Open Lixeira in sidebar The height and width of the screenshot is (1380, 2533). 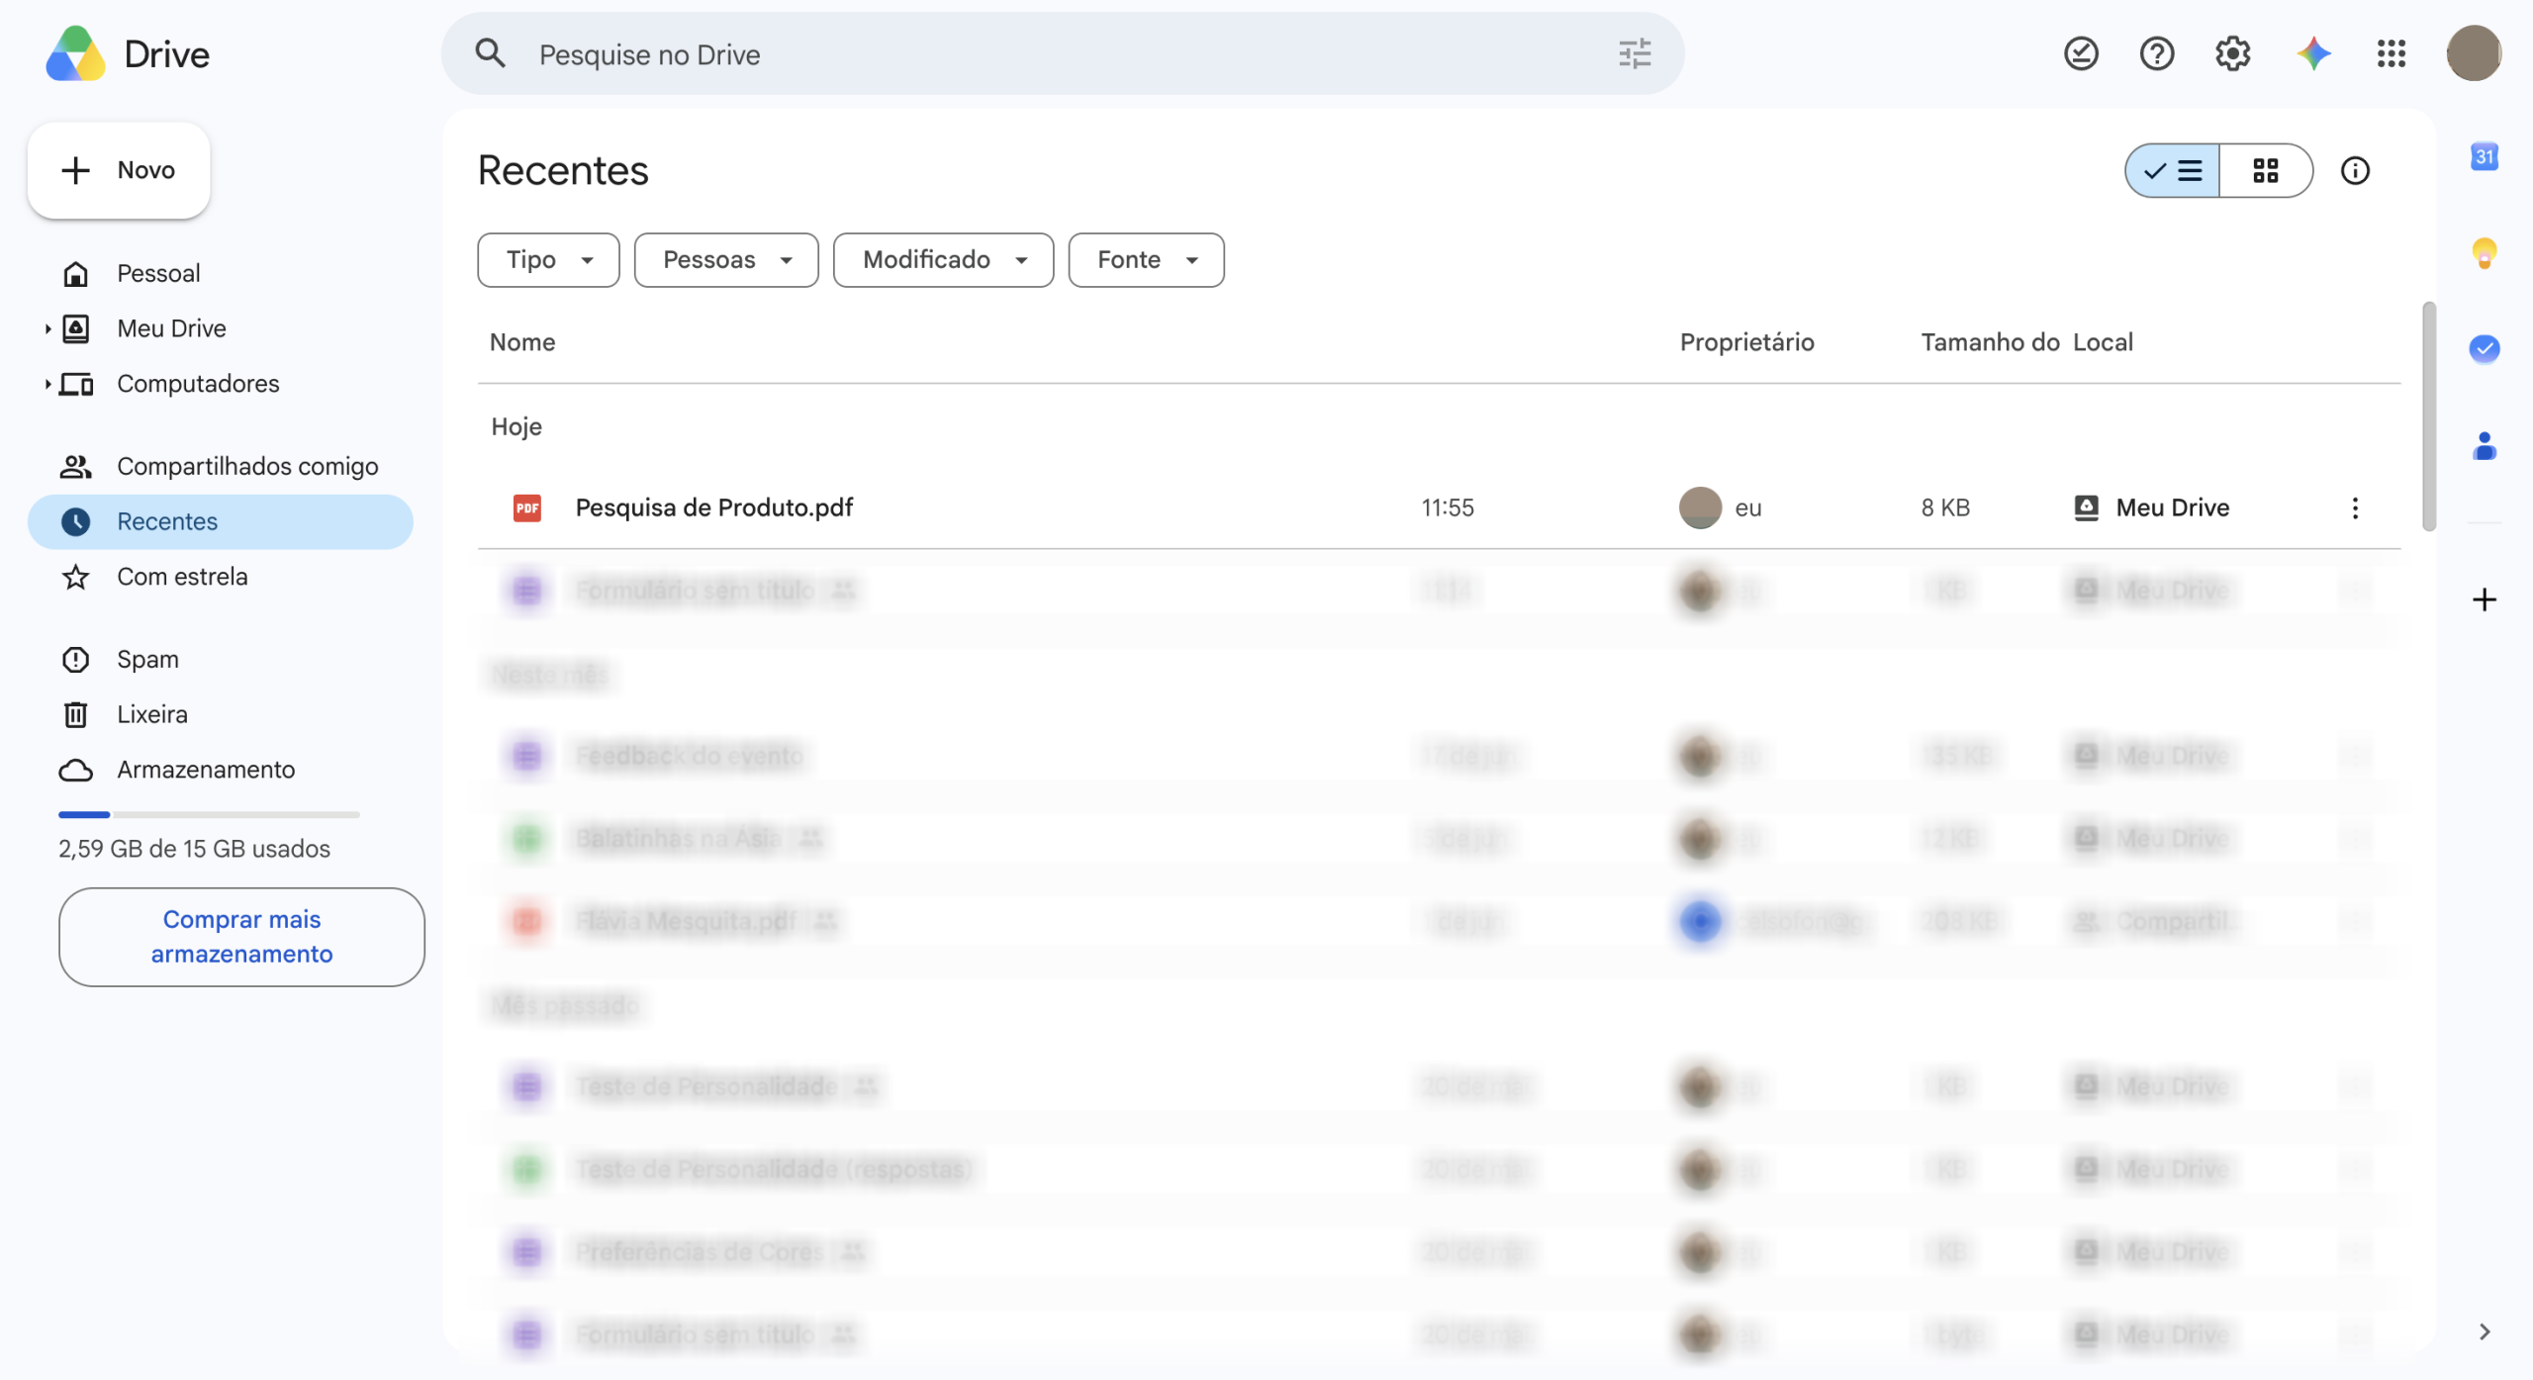pyautogui.click(x=220, y=714)
